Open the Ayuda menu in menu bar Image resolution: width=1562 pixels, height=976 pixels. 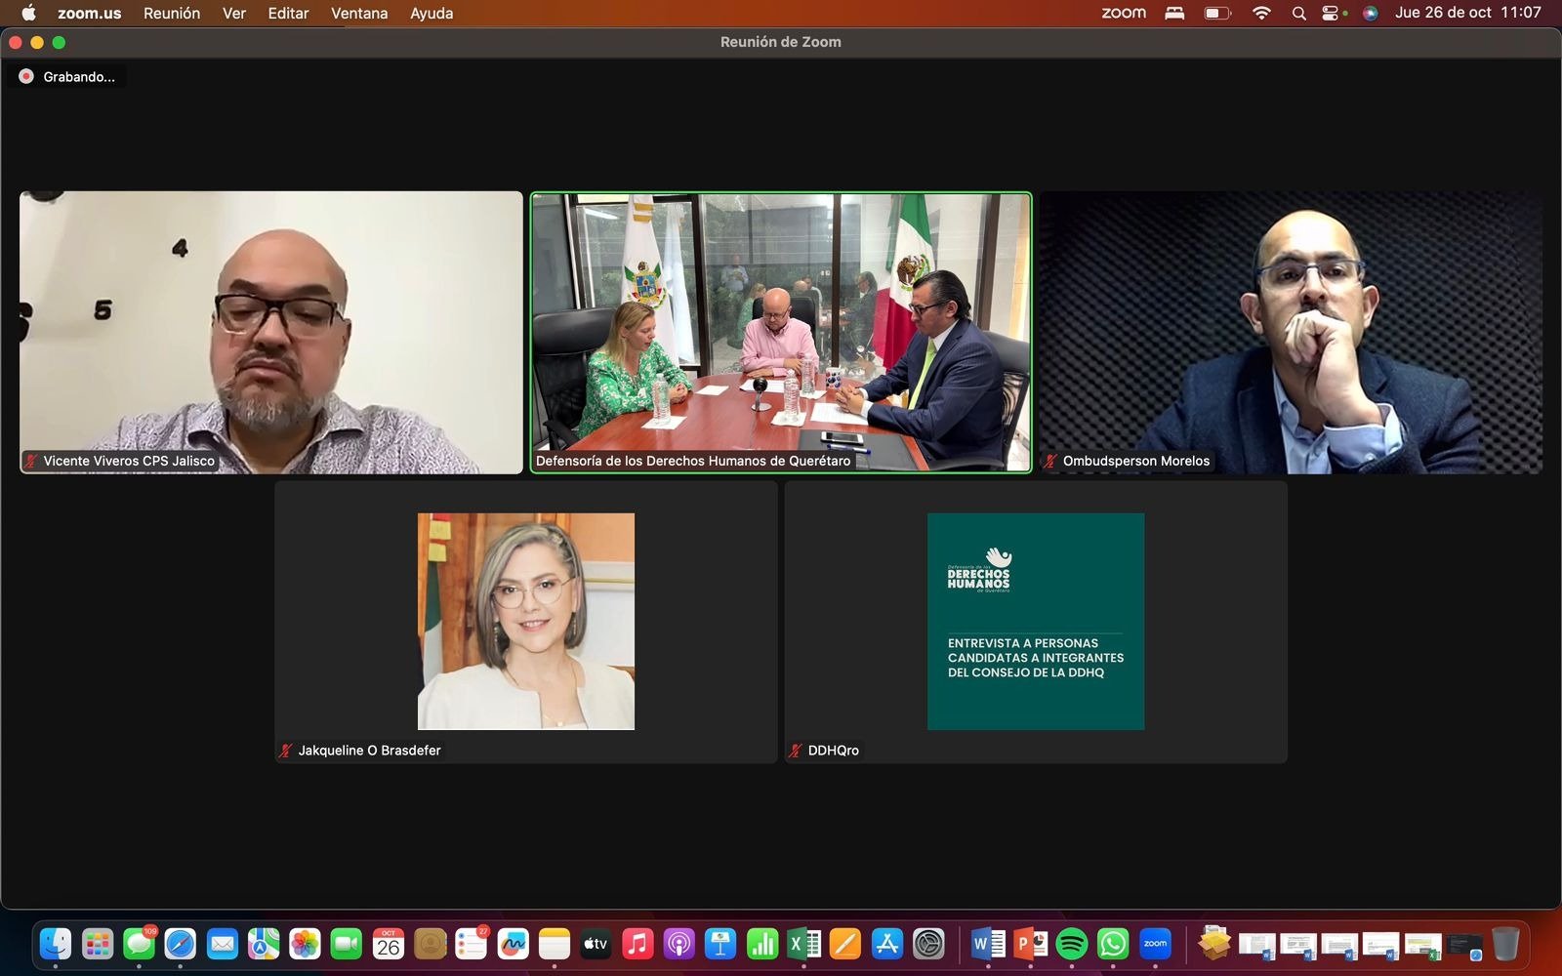coord(432,13)
